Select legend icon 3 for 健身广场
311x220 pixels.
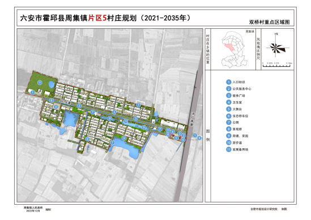tap(229, 96)
